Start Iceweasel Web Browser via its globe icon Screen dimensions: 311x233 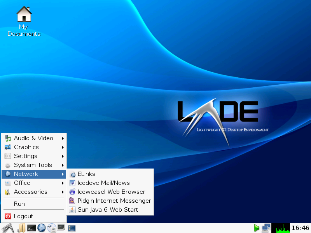[72, 192]
